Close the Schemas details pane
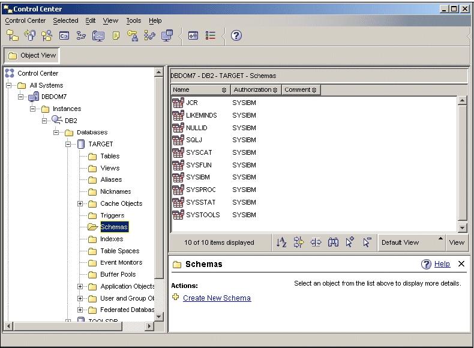 pyautogui.click(x=461, y=263)
